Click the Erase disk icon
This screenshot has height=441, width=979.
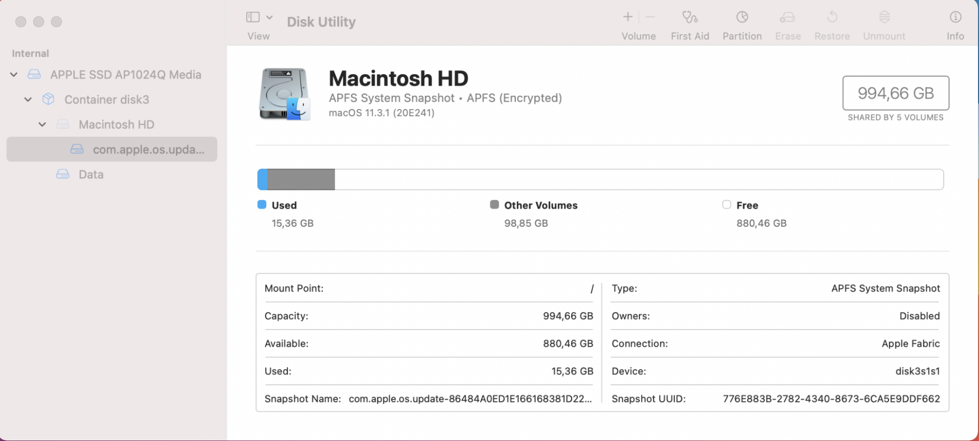tap(788, 17)
